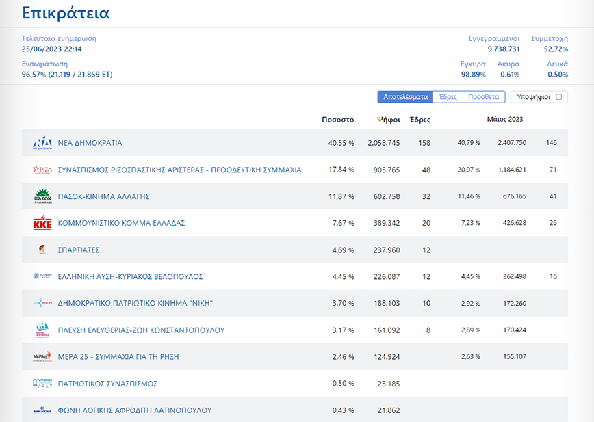Image resolution: width=594 pixels, height=422 pixels.
Task: Click the ΝΙΚΗ party logo
Action: (42, 304)
